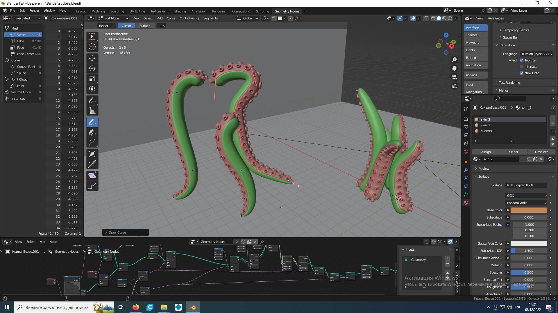This screenshot has height=313, width=558.
Task: Select the Extrude curve tool
Action: (92, 143)
